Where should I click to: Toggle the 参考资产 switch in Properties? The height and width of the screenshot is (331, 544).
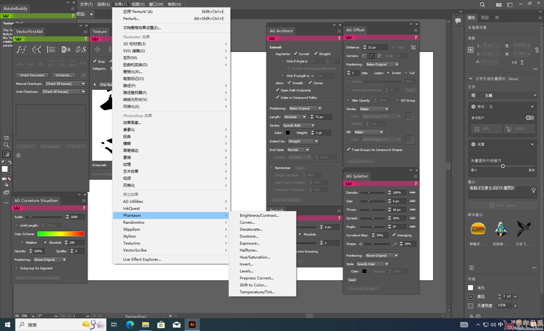(530, 118)
